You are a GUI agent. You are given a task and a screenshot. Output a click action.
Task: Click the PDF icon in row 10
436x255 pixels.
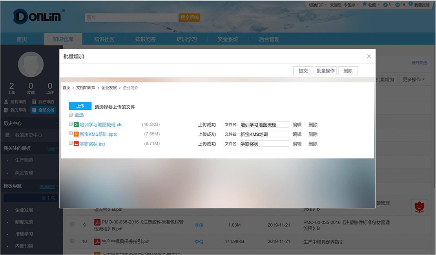coord(97,242)
